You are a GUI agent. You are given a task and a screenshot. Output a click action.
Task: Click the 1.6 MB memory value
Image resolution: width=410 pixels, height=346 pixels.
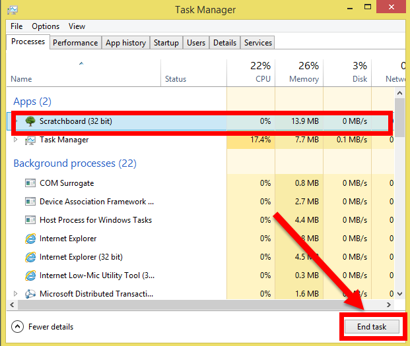(x=307, y=294)
